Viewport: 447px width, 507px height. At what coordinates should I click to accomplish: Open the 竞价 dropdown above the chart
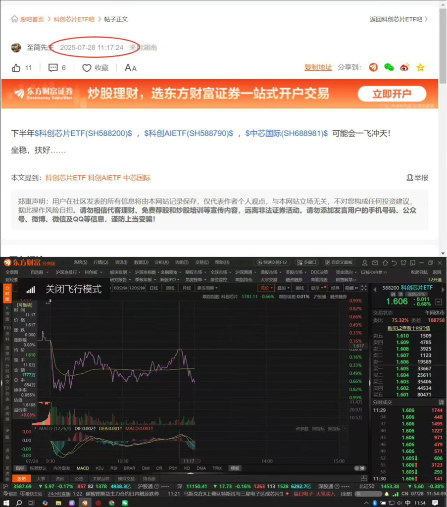pos(266,288)
